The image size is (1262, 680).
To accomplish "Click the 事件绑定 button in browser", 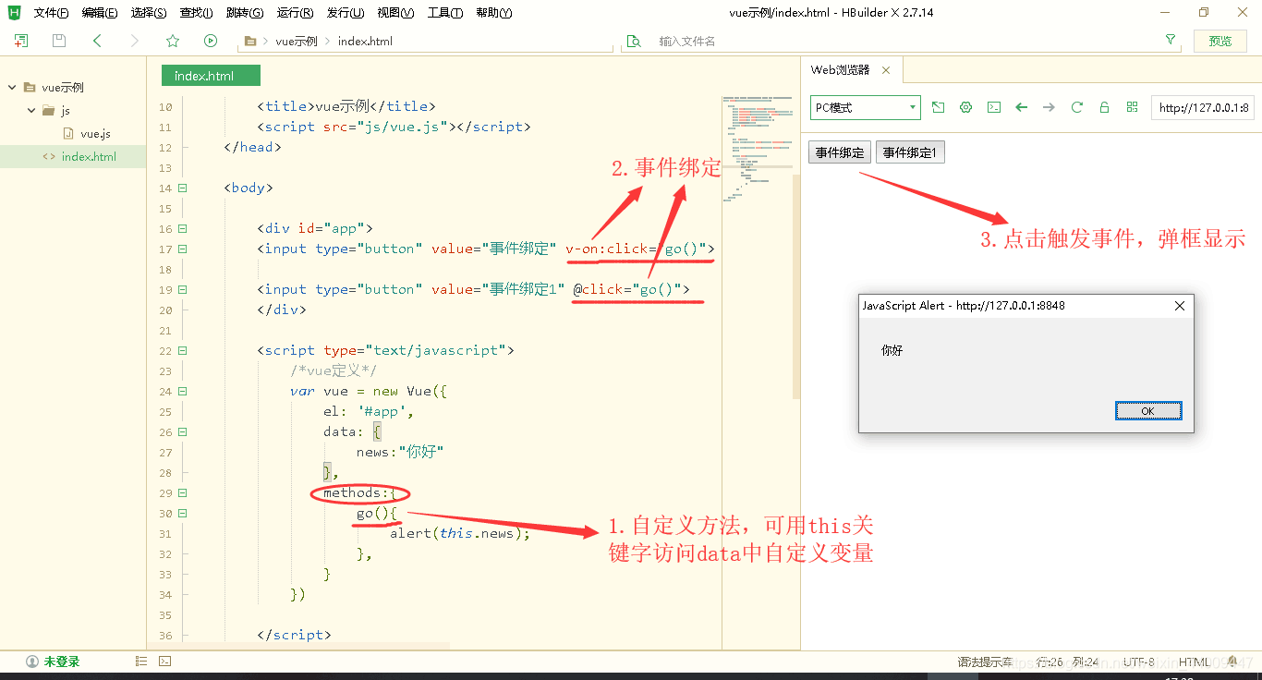I will point(840,152).
